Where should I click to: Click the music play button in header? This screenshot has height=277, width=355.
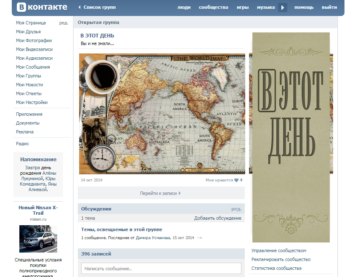(x=282, y=8)
